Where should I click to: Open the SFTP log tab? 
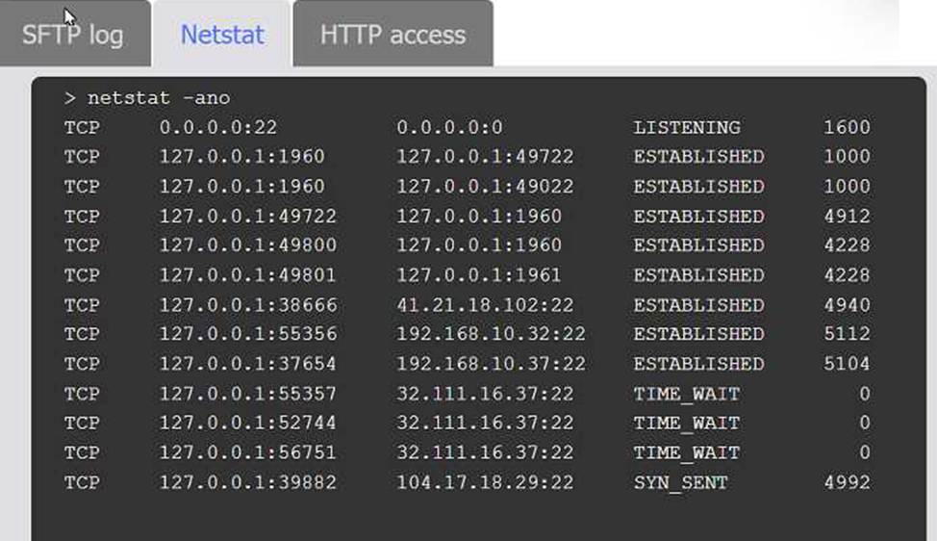point(73,36)
